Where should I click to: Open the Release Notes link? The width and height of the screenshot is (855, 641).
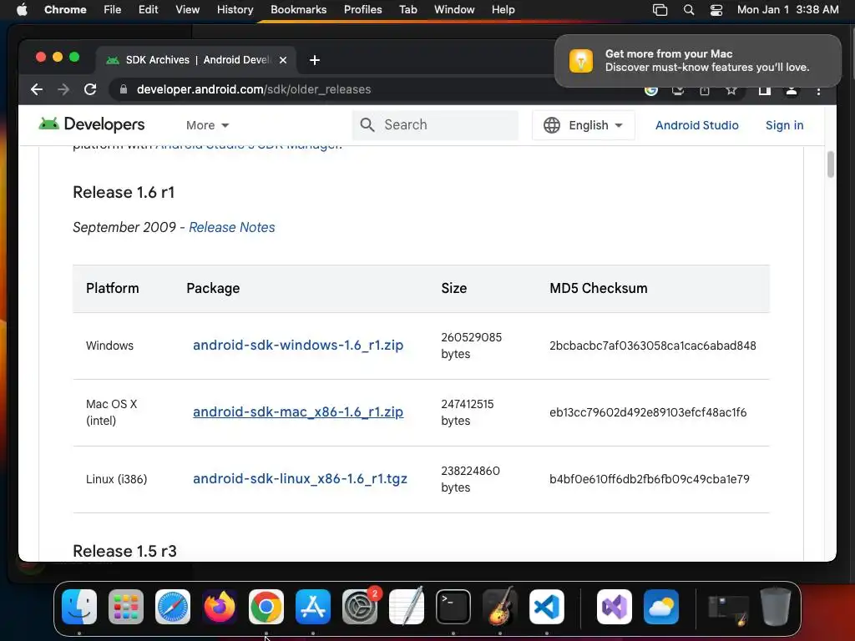232,227
